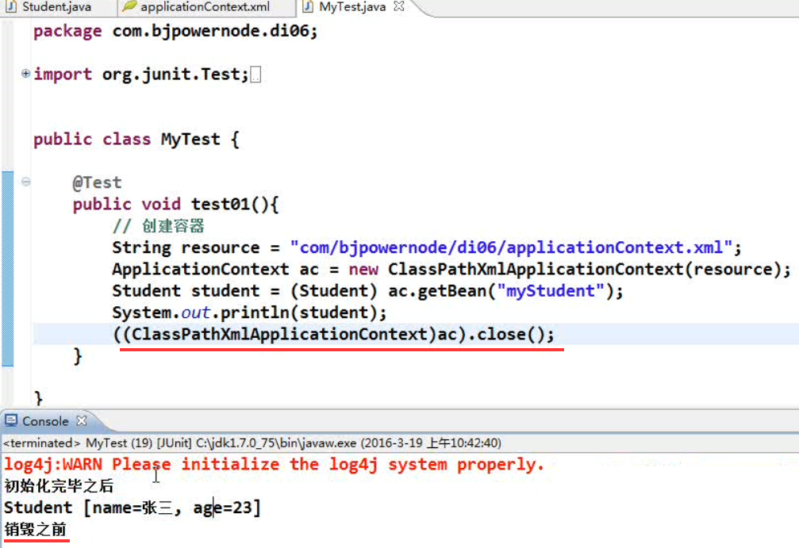Screen dimensions: 799x548
Task: Click the blue change marker in left ruler
Action: coord(8,269)
